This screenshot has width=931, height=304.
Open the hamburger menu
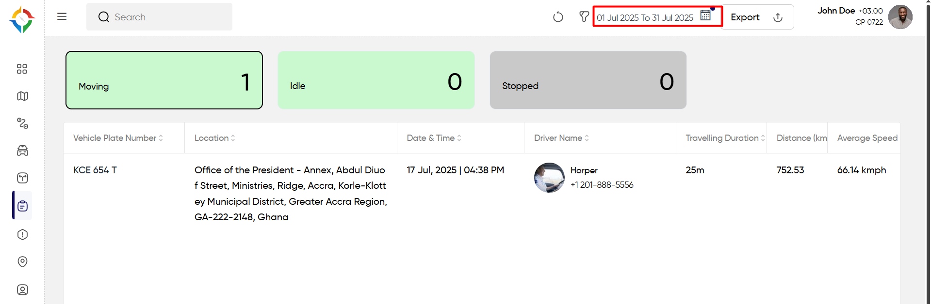[x=62, y=16]
